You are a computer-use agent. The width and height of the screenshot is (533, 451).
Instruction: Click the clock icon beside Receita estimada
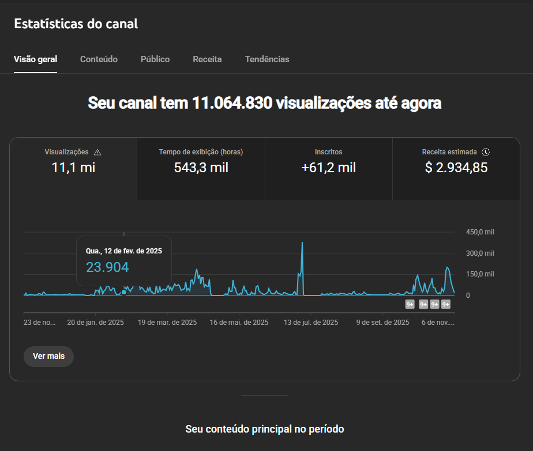point(486,152)
